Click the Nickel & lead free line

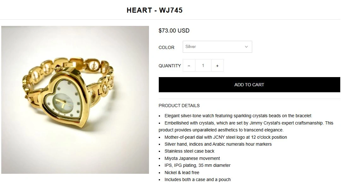(182, 173)
